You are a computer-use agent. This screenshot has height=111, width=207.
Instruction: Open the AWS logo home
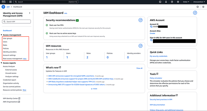click(4, 2)
